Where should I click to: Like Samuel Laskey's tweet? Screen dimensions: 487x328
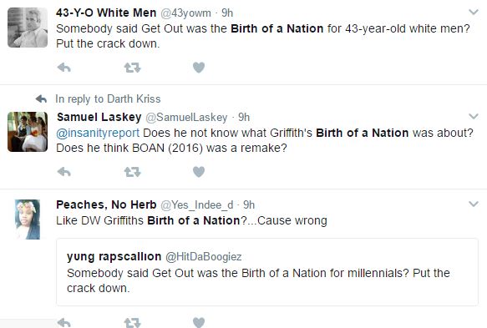pos(199,172)
